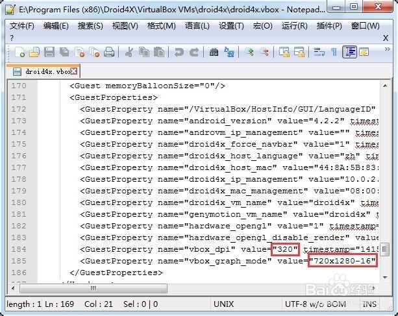Select the droid4x.vbox tab

[x=43, y=71]
